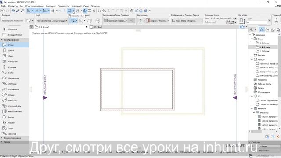The width and height of the screenshot is (281, 158).
Task: Open the Teamwork menu
Action: pos(76,6)
